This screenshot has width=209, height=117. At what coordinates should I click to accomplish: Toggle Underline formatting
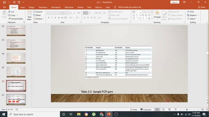click(55, 18)
